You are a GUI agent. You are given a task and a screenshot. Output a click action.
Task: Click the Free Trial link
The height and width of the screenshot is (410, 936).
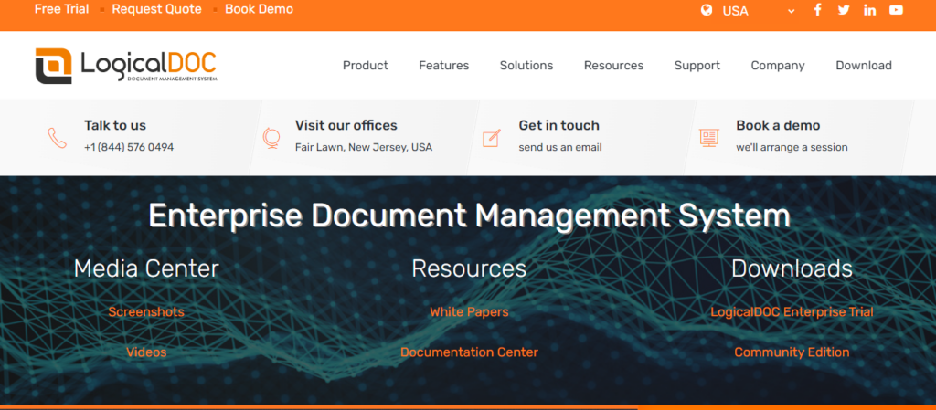coord(61,10)
